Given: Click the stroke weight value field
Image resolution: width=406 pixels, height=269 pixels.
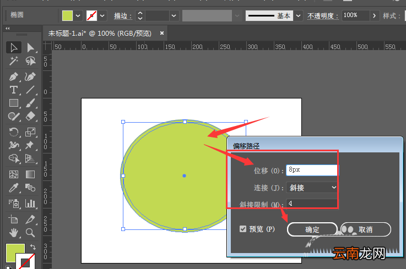Looking at the screenshot, I should (x=157, y=16).
